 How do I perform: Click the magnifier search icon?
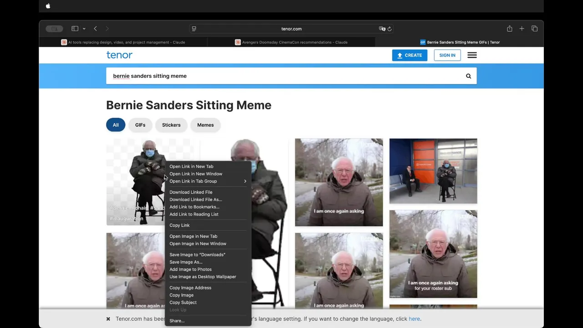[x=468, y=76]
